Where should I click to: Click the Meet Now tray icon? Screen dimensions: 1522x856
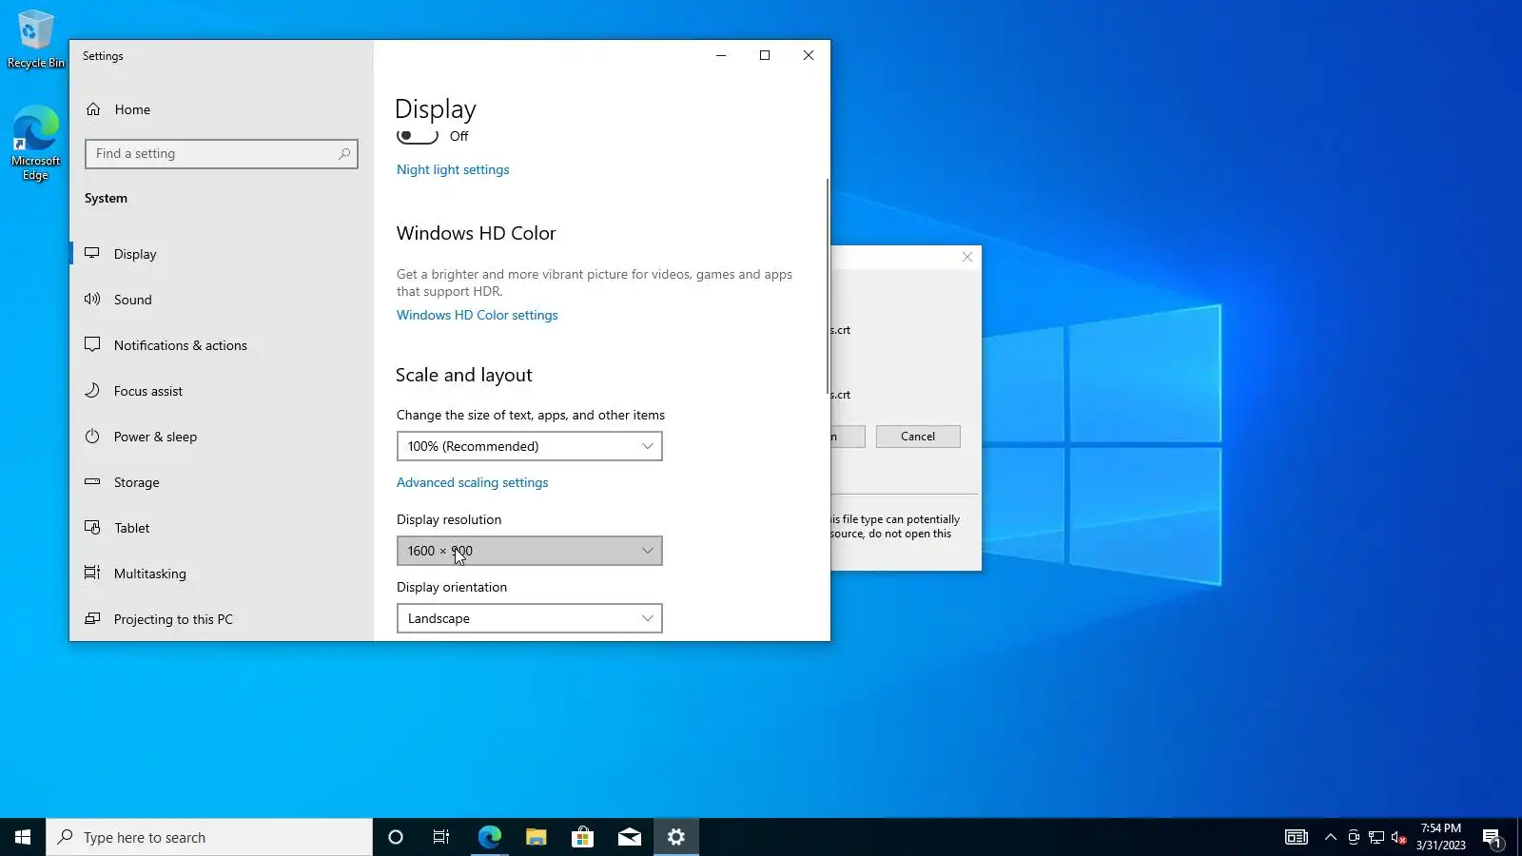point(1354,837)
